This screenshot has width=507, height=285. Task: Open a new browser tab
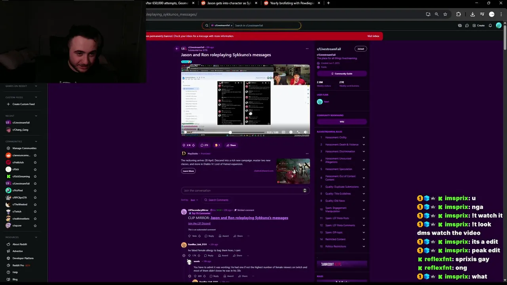pos(328,3)
